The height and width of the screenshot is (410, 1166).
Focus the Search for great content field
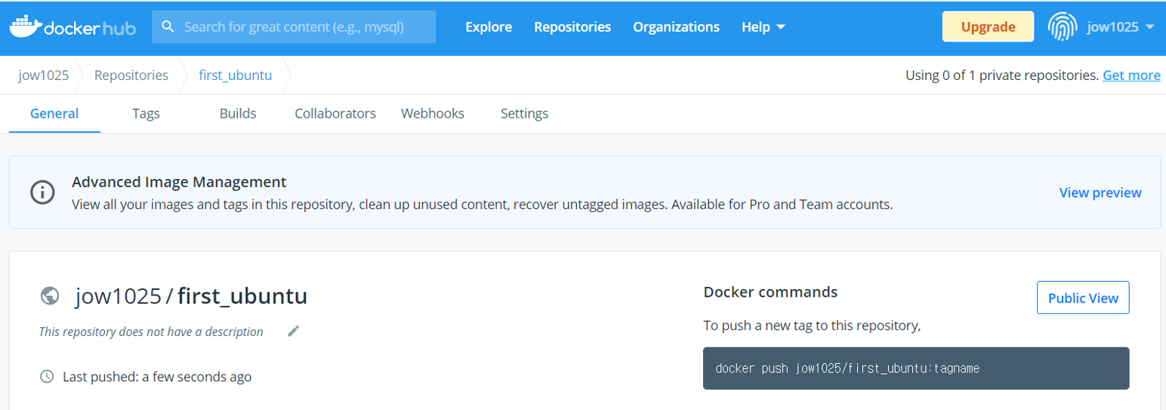294,26
